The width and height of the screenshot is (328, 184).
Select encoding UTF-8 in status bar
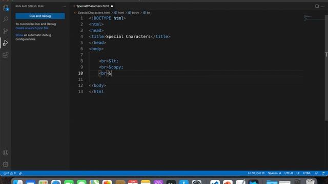click(289, 173)
